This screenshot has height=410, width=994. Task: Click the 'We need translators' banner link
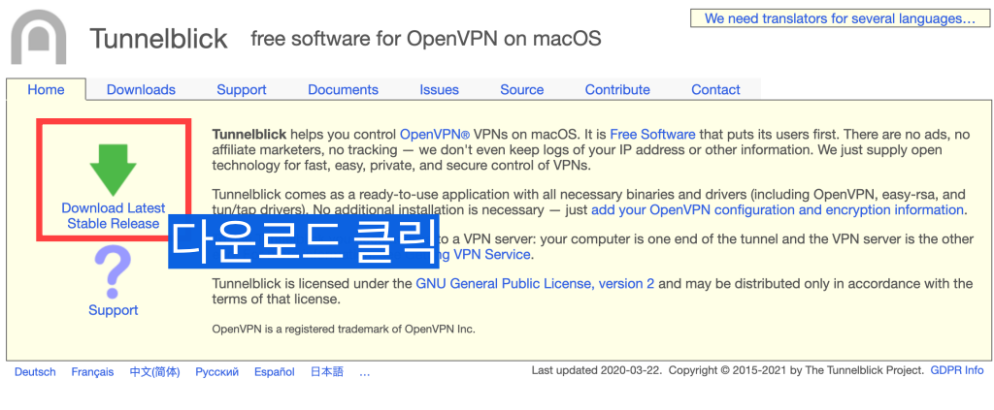point(840,18)
